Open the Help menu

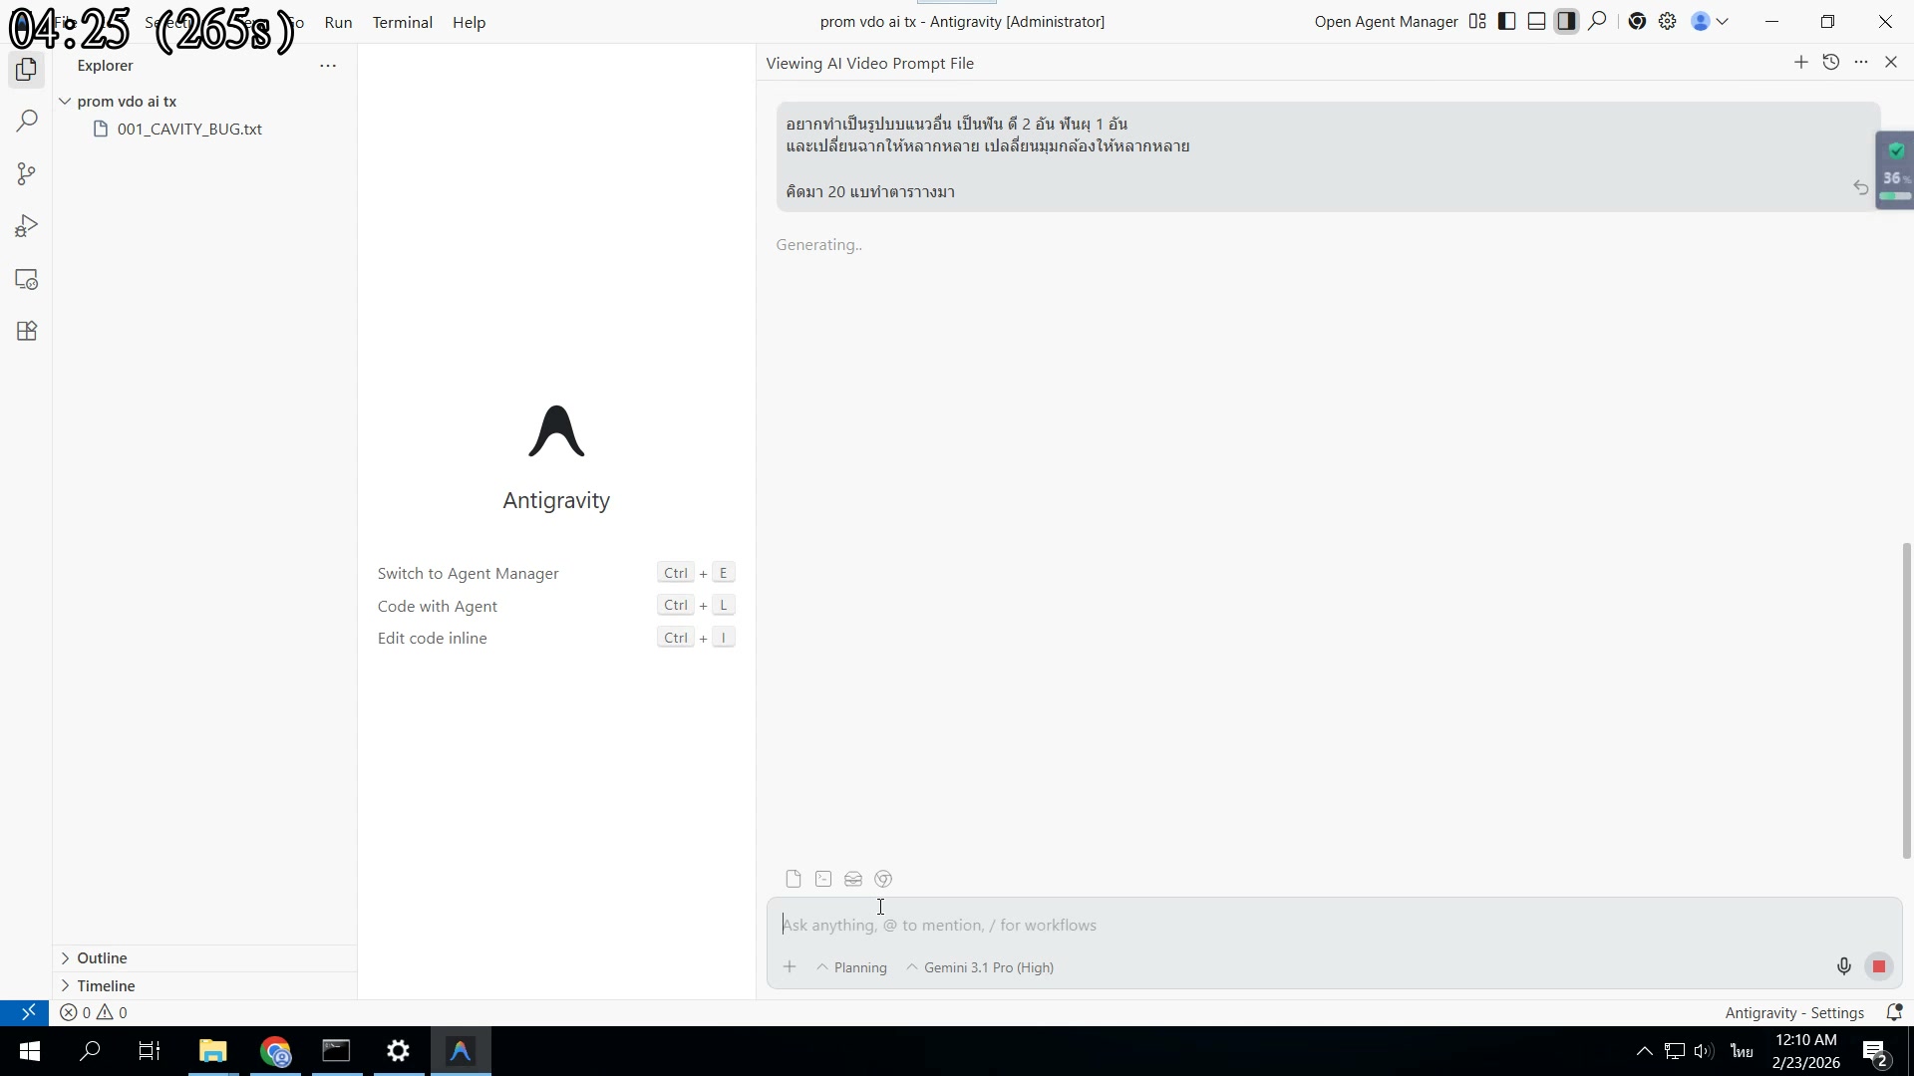(469, 22)
